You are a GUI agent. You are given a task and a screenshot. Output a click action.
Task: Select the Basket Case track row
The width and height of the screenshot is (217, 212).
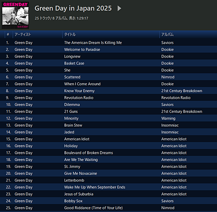point(108,63)
